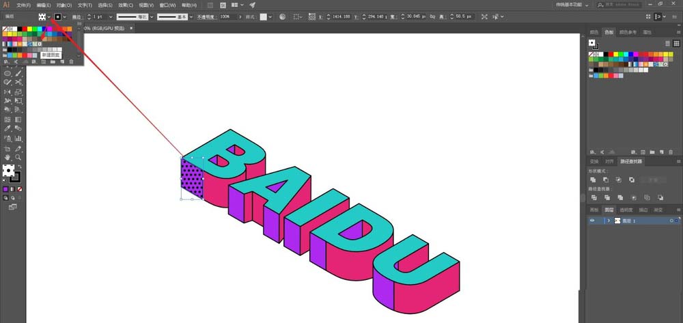
Task: Open the variable width profile dropdown
Action: [152, 16]
